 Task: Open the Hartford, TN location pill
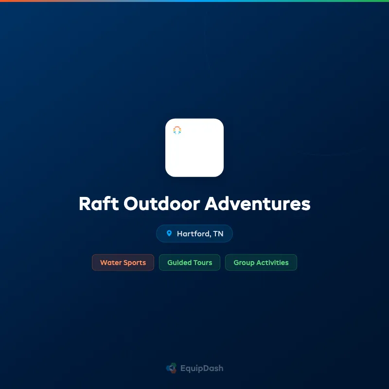pos(194,233)
